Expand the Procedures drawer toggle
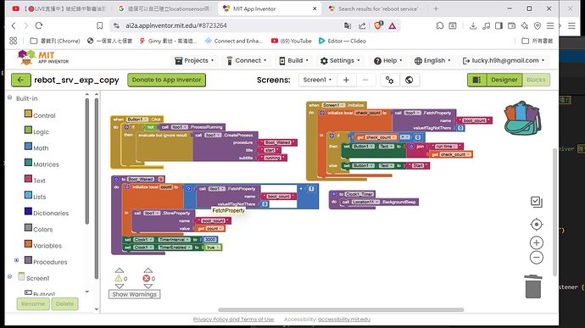Image resolution: width=585 pixels, height=328 pixels. click(16, 260)
